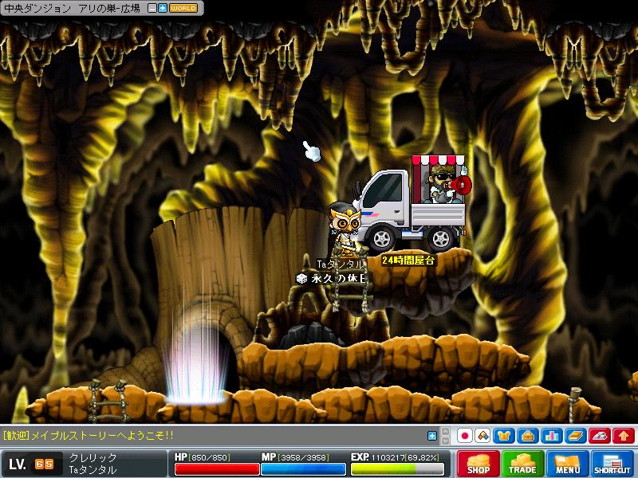Click the map title 中央ダンジョン アリの巣-広場
Image resolution: width=638 pixels, height=478 pixels.
tap(72, 8)
